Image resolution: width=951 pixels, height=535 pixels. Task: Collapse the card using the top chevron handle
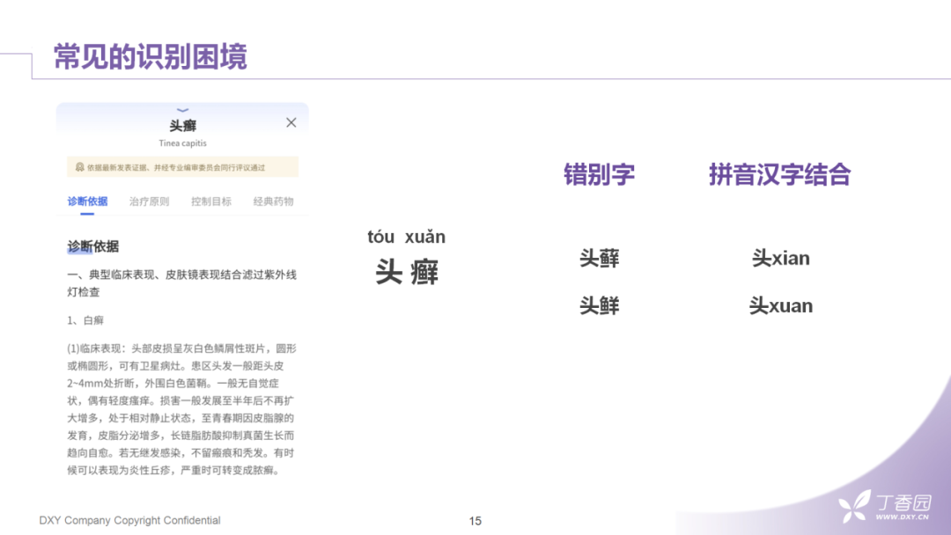[x=183, y=110]
